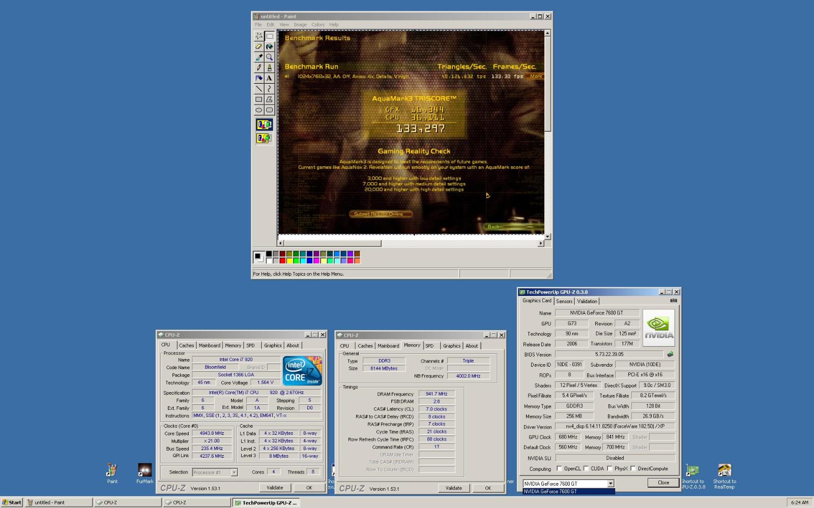
Task: Choose highlighted NVIDIA GeForce 7600 GT list entry
Action: coord(569,492)
